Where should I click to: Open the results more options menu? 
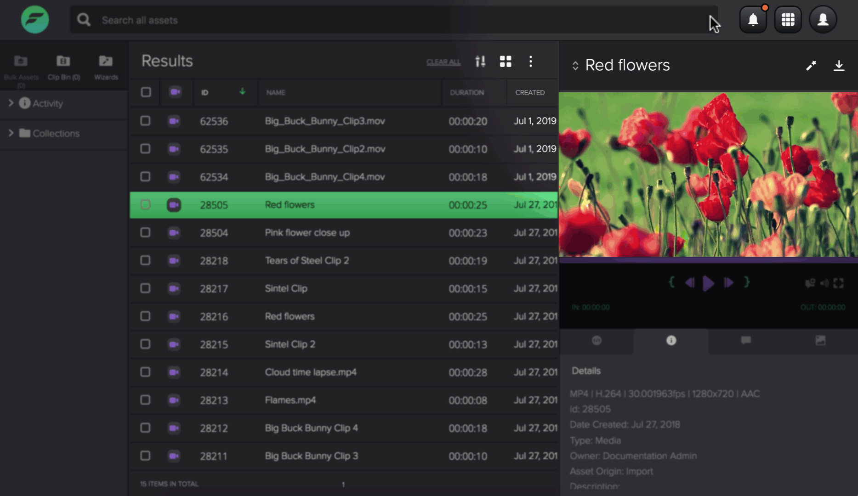(531, 62)
